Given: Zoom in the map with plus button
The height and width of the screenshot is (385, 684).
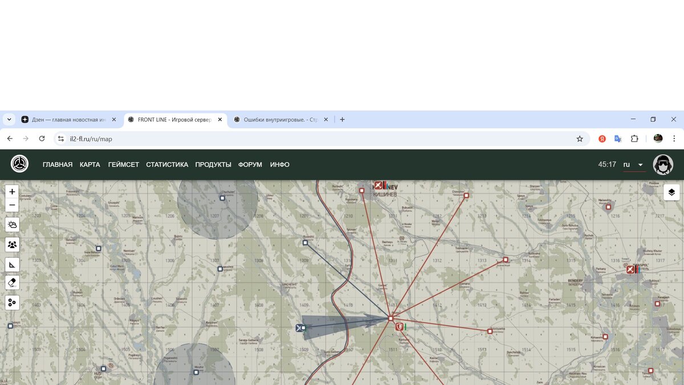Looking at the screenshot, I should 12,192.
